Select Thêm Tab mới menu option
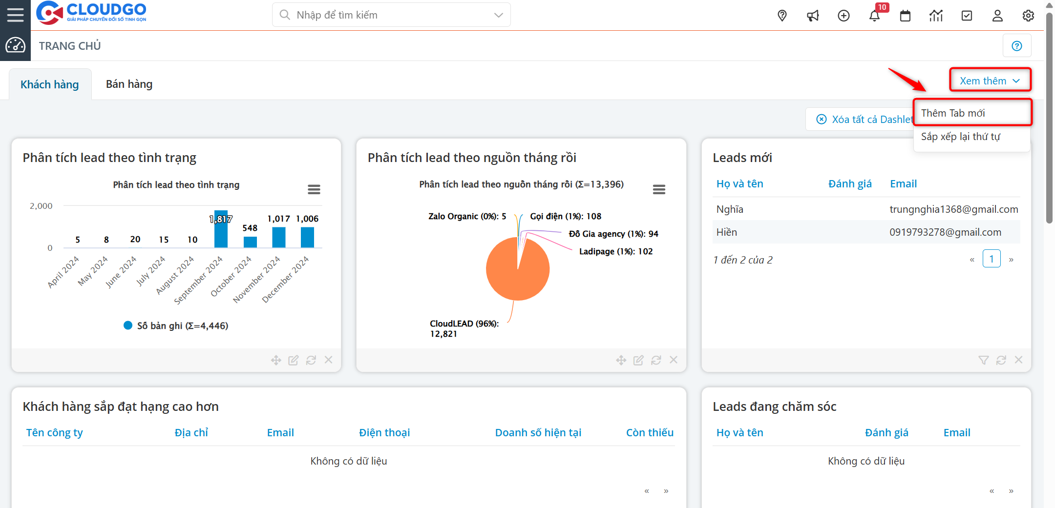The height and width of the screenshot is (508, 1055). tap(952, 113)
